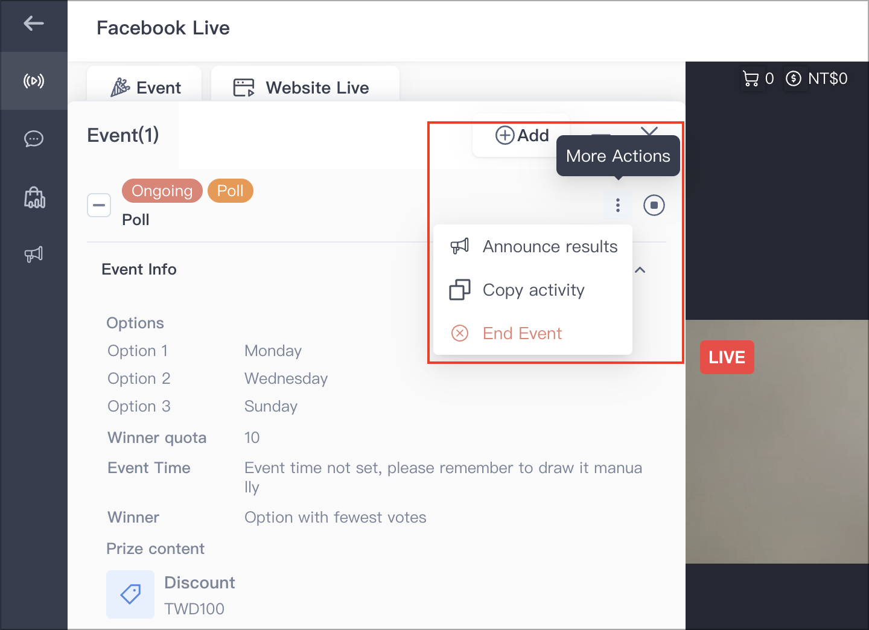Screen dimensions: 869x630
Task: Click the red LIVE badge
Action: point(727,357)
